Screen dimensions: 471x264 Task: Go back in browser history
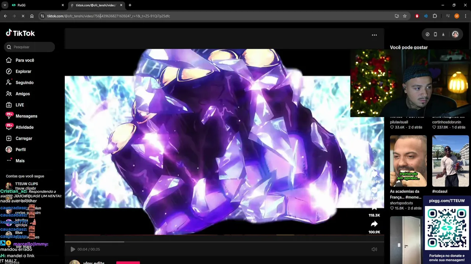click(5, 16)
